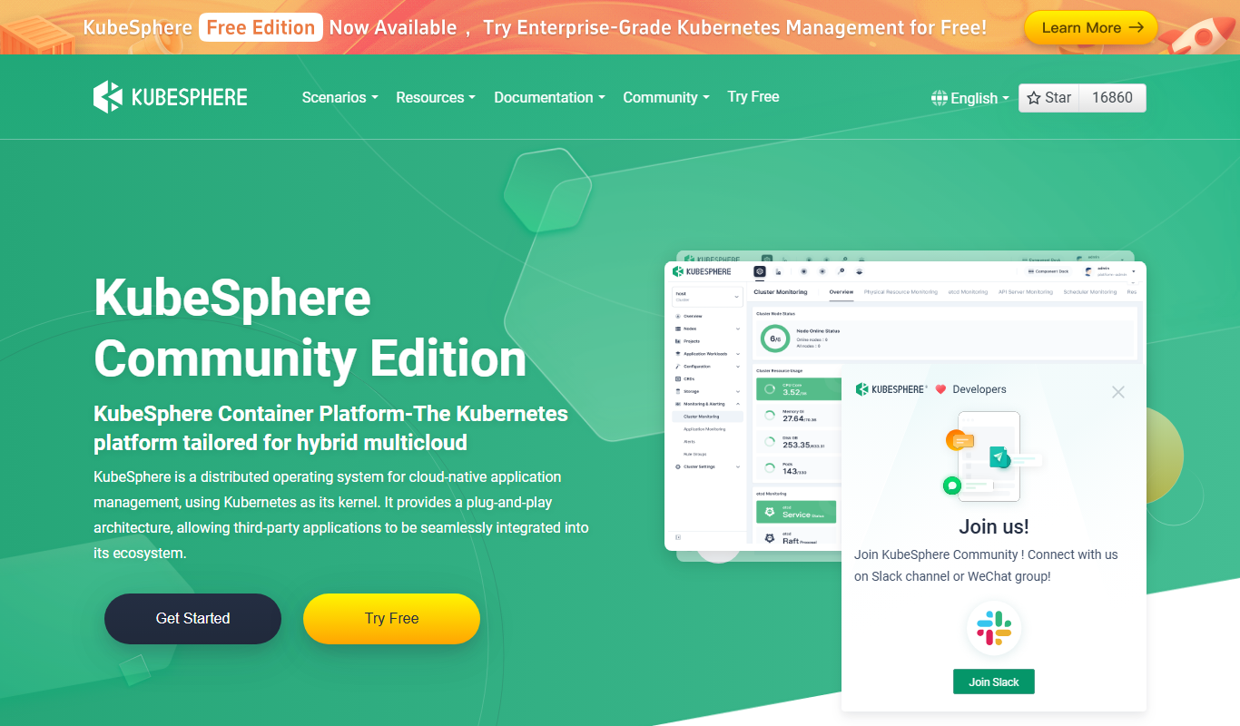Click the Slack logo icon
Screen dimensions: 1240x726
coord(994,628)
